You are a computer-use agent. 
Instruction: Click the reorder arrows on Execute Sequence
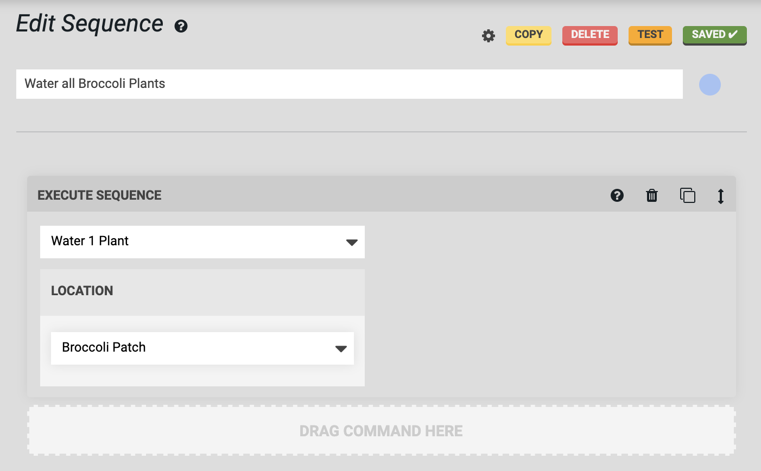coord(721,195)
